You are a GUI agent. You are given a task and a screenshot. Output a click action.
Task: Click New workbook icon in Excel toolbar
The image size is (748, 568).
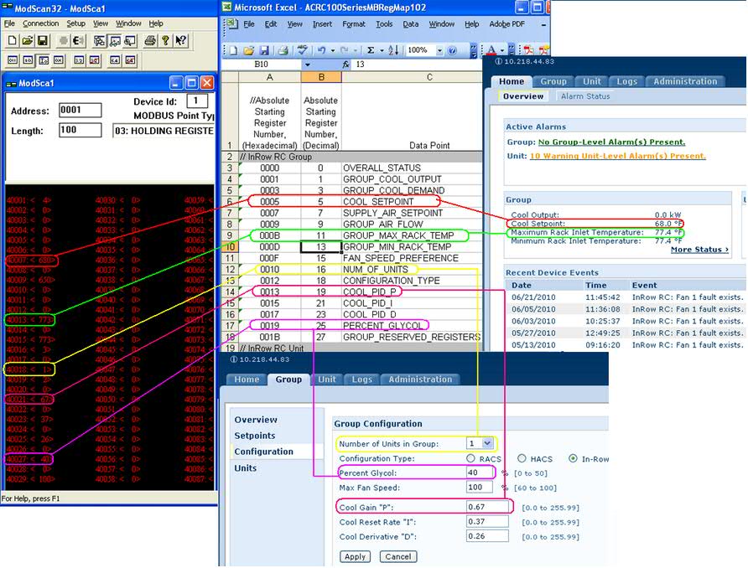233,50
